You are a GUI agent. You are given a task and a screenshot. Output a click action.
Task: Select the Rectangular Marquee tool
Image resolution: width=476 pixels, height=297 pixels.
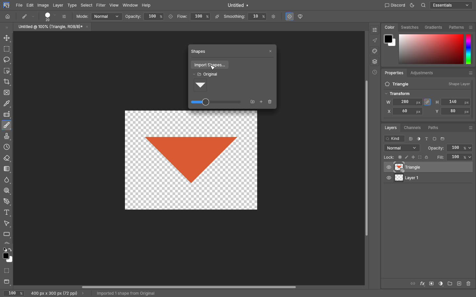[x=7, y=49]
